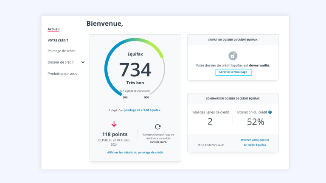Select Dossier de crédit in sidebar
326x183 pixels.
pos(60,62)
